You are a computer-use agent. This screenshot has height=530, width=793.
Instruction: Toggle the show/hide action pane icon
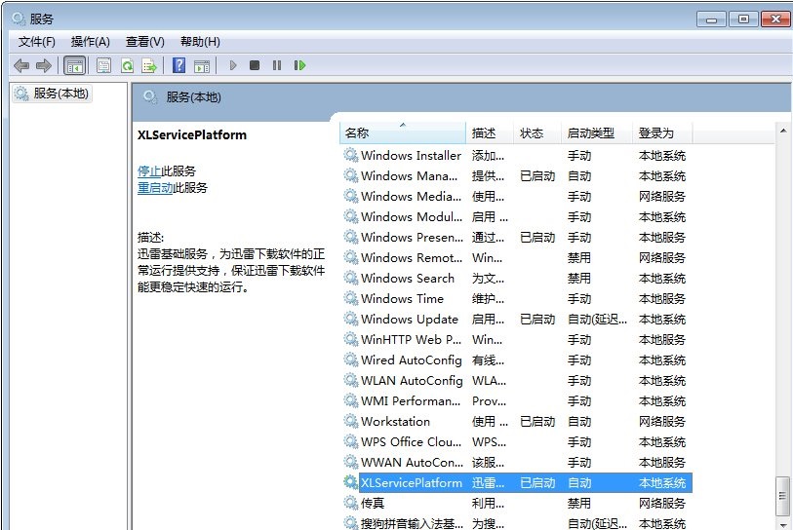[202, 65]
